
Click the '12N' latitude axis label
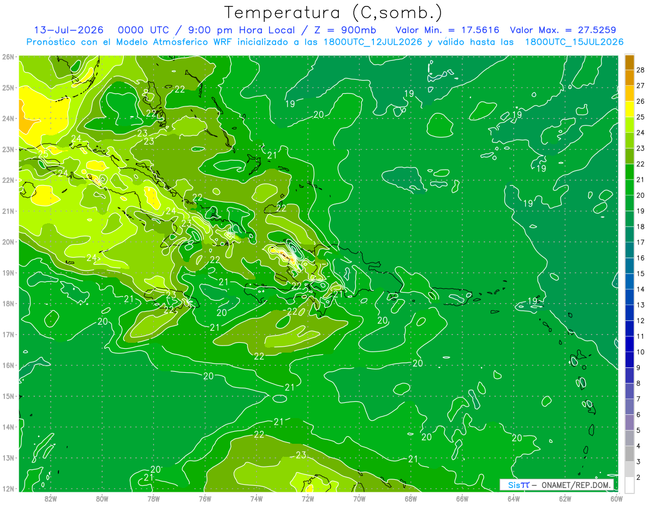pyautogui.click(x=8, y=489)
